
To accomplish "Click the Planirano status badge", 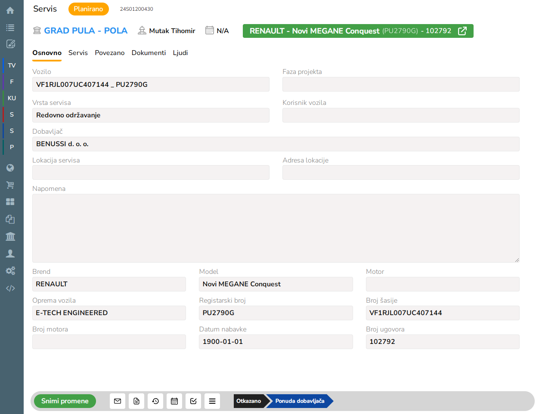I will [88, 9].
